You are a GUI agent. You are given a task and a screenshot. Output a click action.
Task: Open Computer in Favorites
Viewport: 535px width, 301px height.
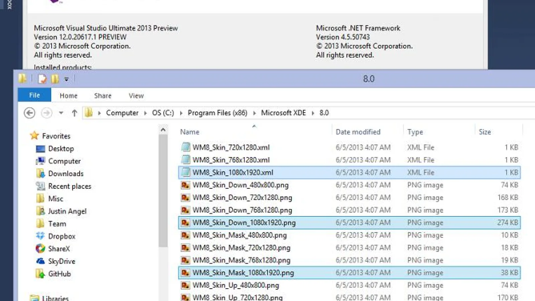tap(64, 161)
